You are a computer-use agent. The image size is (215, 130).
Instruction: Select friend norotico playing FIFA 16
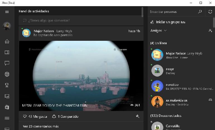point(181,86)
